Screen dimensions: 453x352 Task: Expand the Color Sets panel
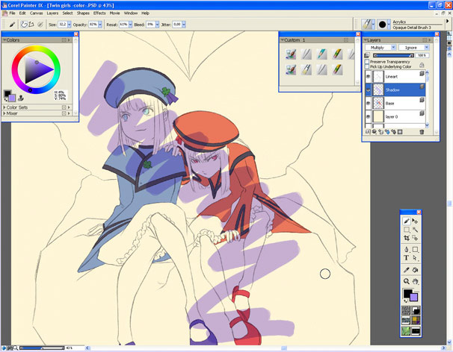pos(4,107)
